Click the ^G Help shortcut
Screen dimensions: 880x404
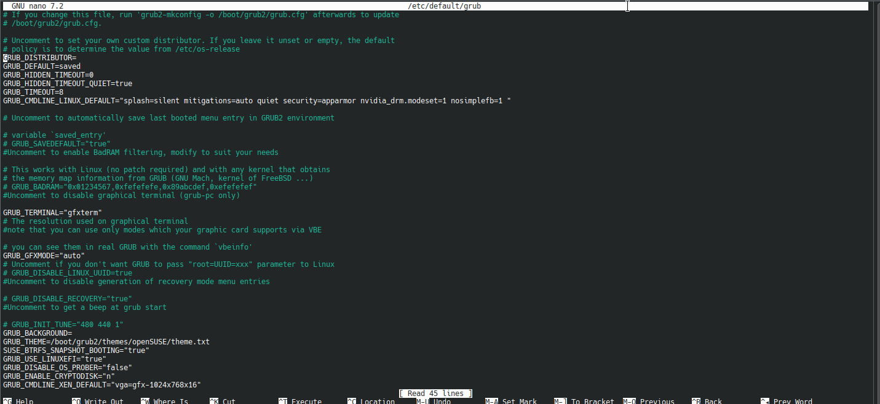pyautogui.click(x=18, y=401)
